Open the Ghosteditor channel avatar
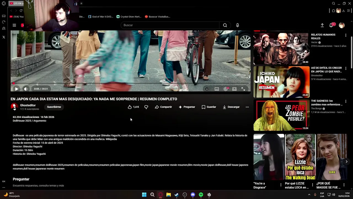This screenshot has width=353, height=199. point(14,107)
